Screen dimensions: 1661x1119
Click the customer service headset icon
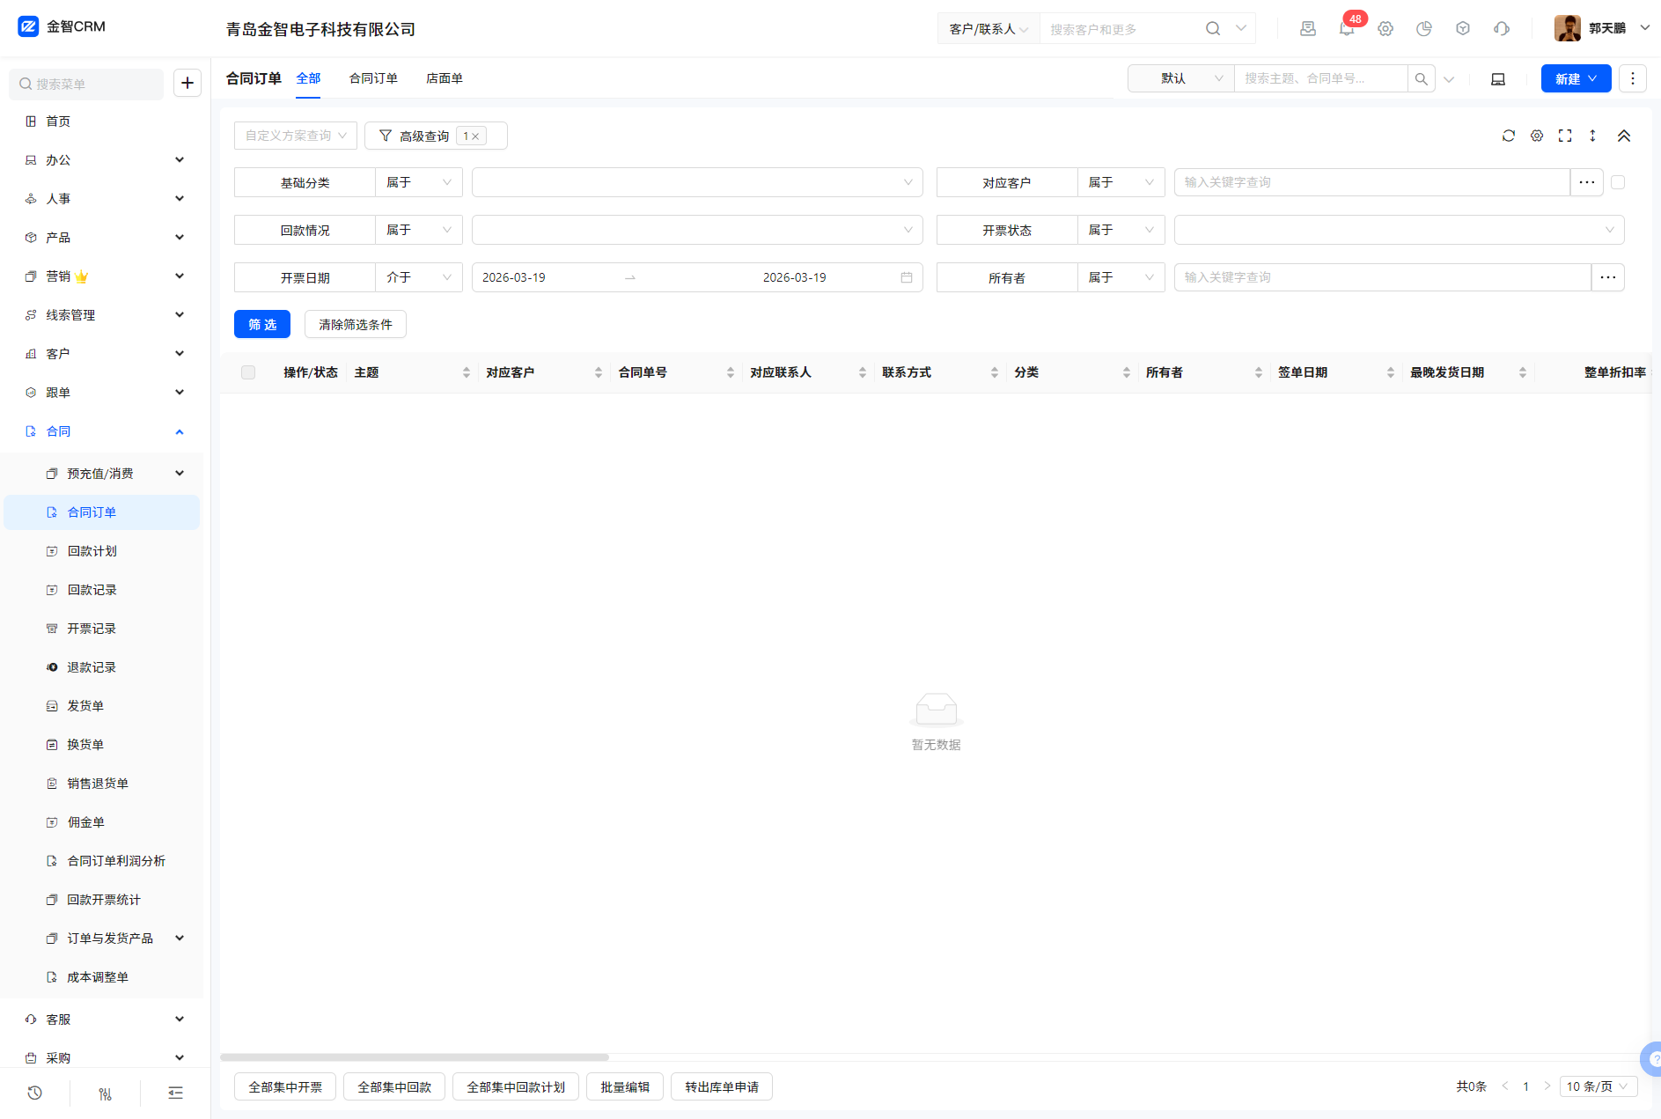tap(1502, 29)
